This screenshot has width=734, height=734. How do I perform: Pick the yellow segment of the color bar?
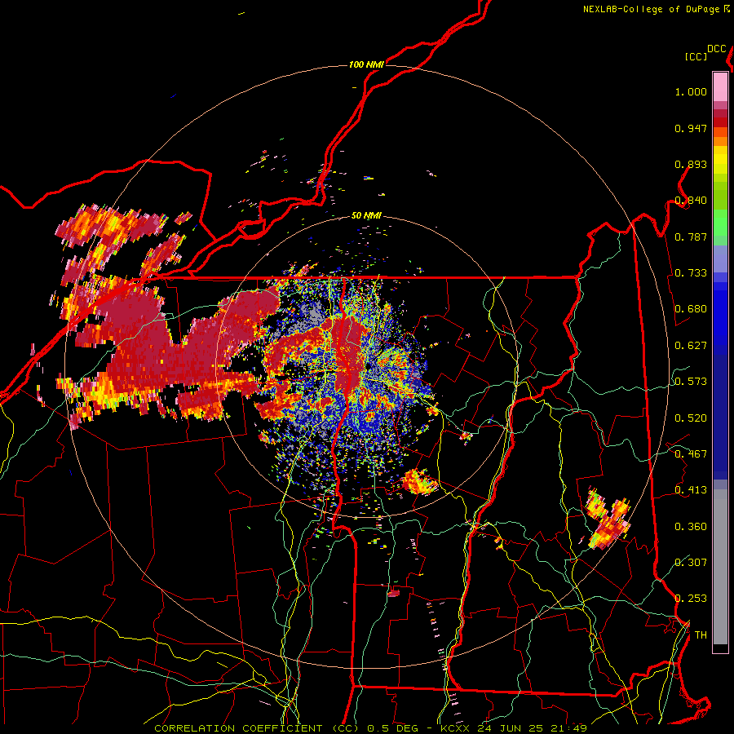point(720,160)
